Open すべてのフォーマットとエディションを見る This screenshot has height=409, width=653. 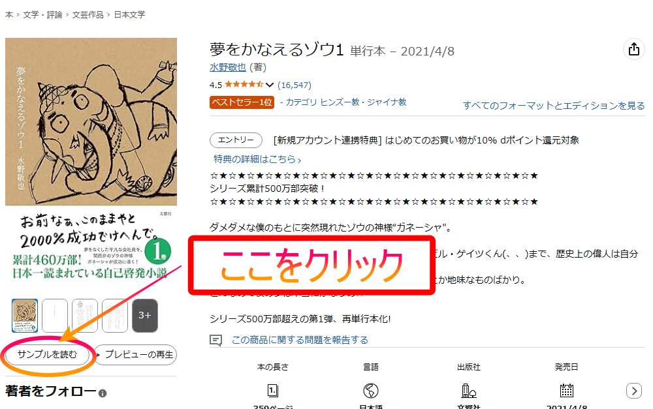pyautogui.click(x=554, y=106)
